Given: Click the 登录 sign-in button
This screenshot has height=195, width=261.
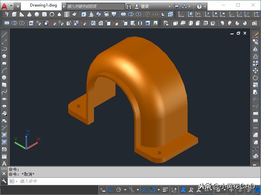Looking at the screenshot, I should (145, 6).
